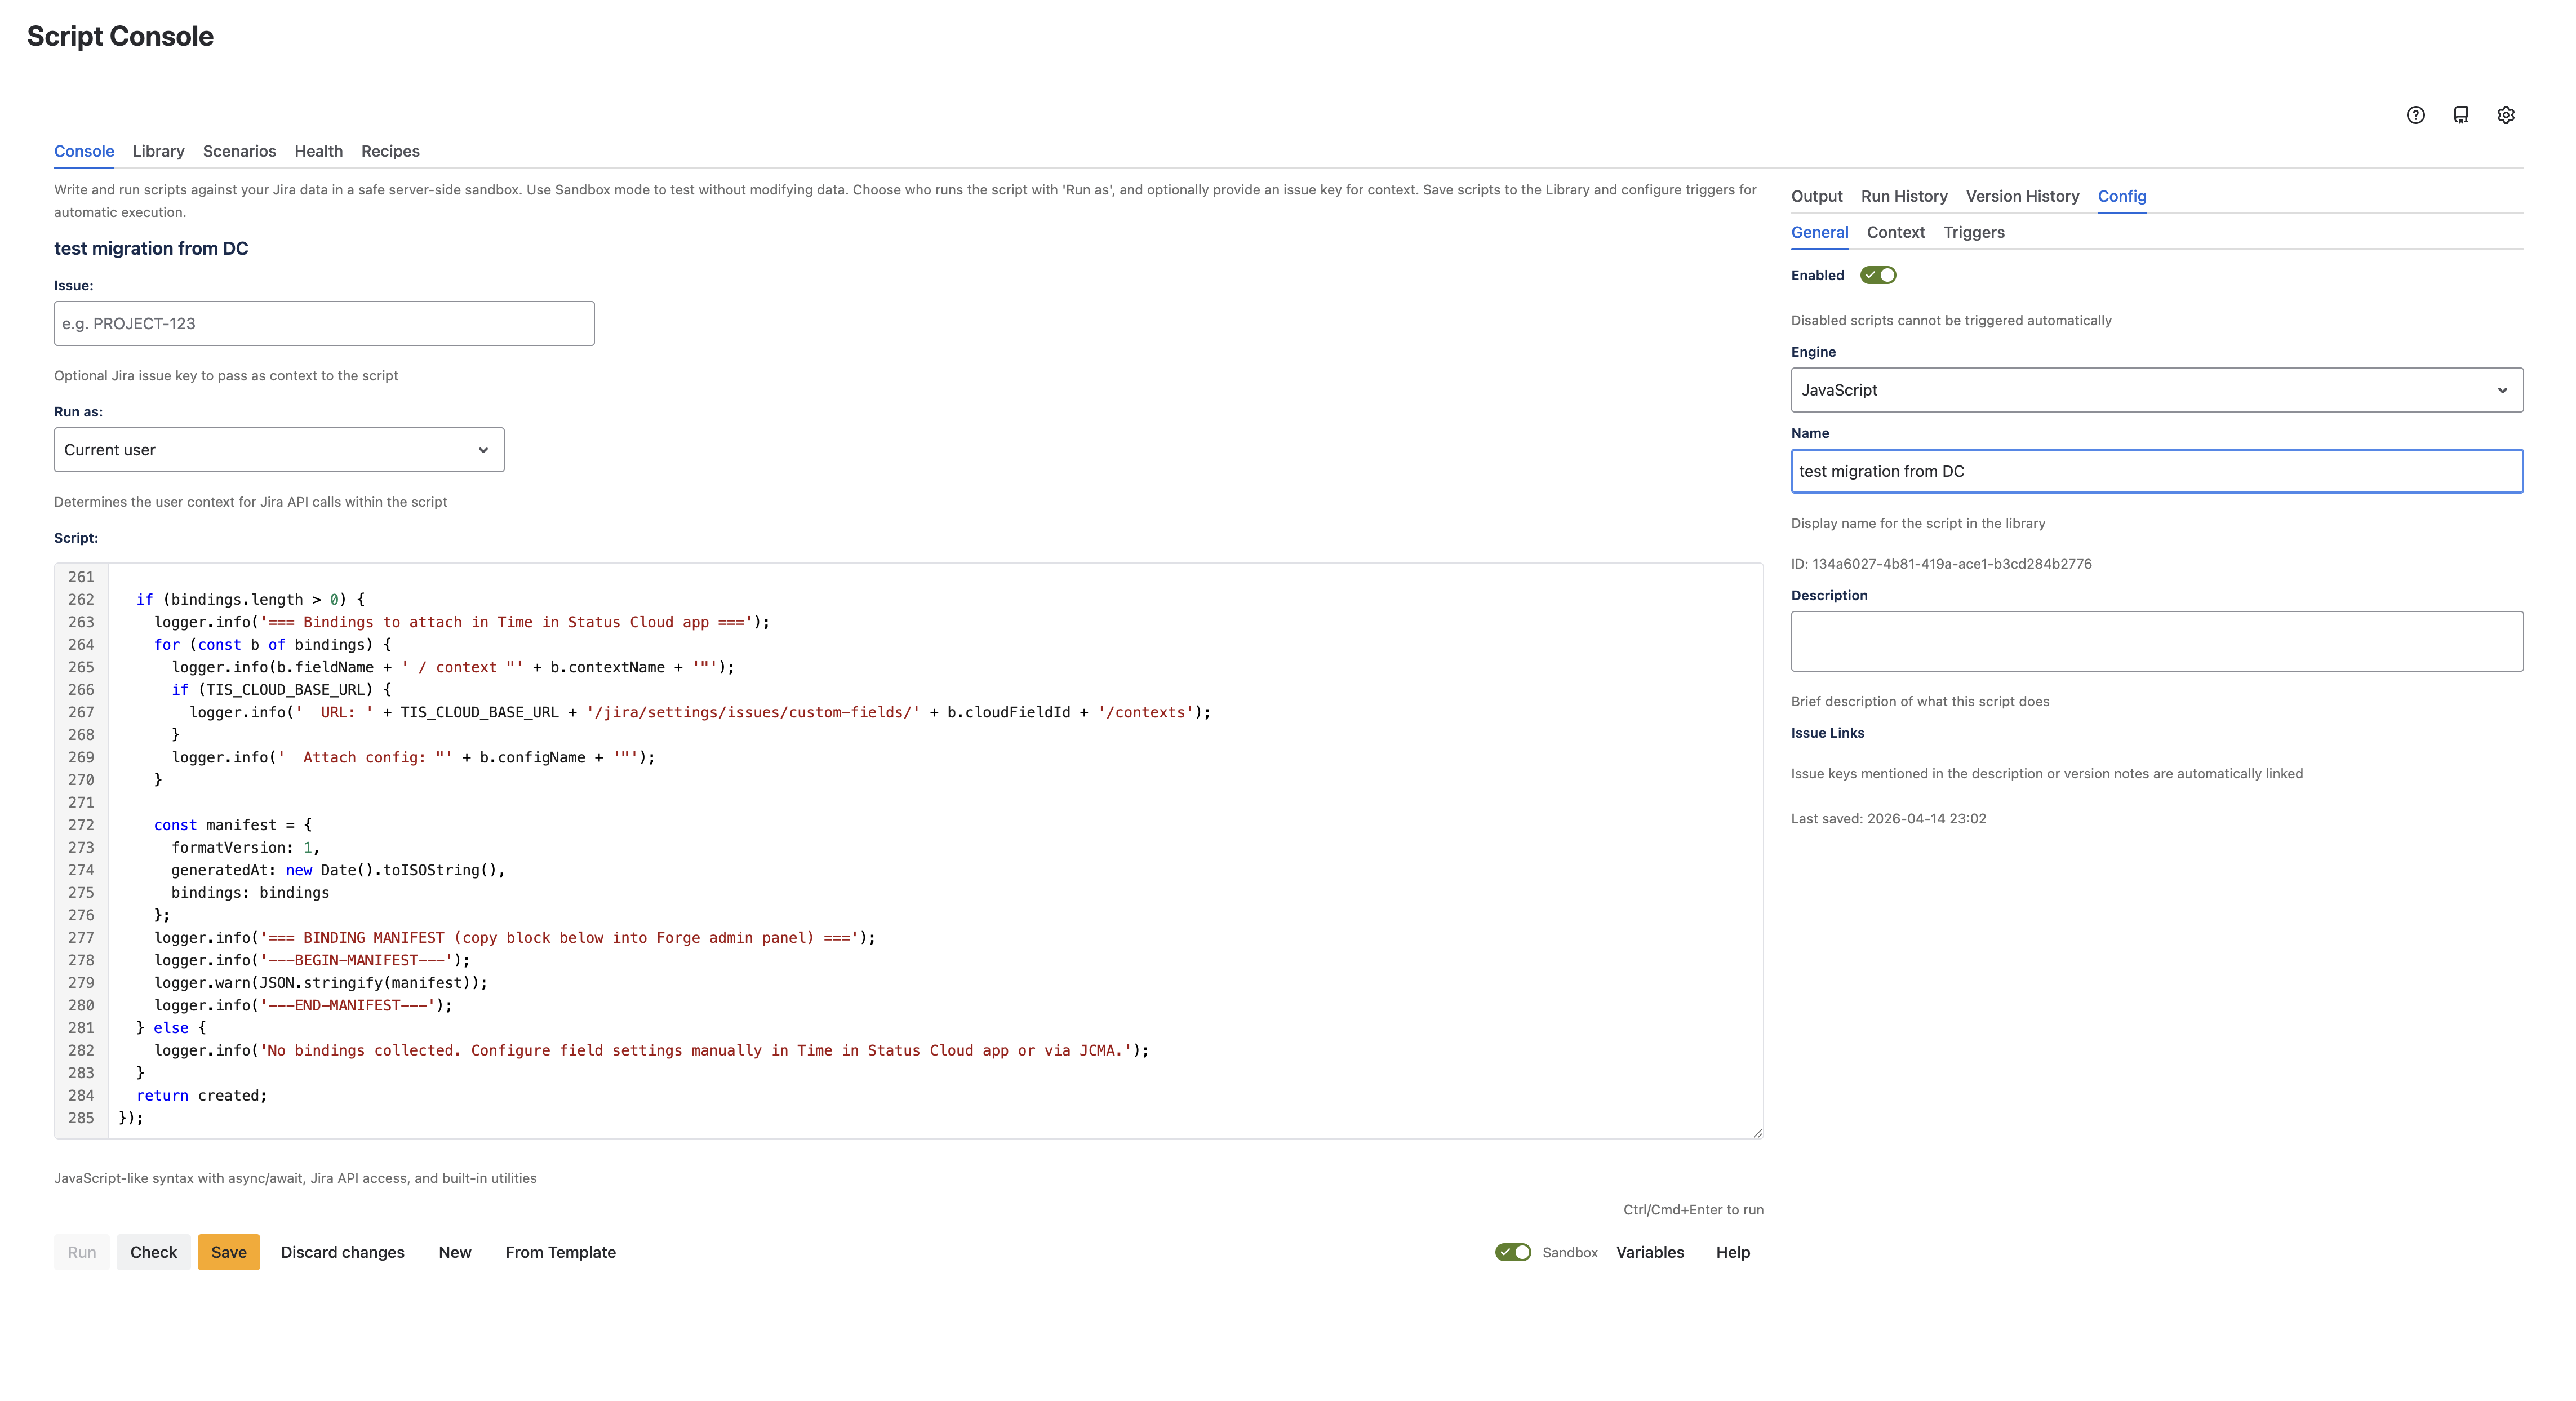Open the Run History tab
The image size is (2576, 1401).
(1903, 196)
